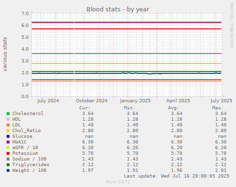Click the 'Glucose' legend label
Viewport: 236px width, 187px height.
pos(22,136)
